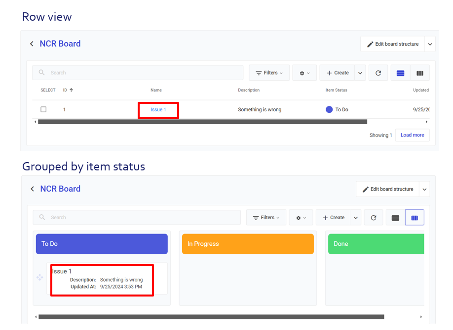Click the blue To Do status dot
This screenshot has height=330, width=453.
click(329, 109)
